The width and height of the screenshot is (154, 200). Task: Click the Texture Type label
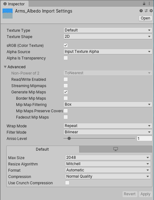[x=18, y=31]
